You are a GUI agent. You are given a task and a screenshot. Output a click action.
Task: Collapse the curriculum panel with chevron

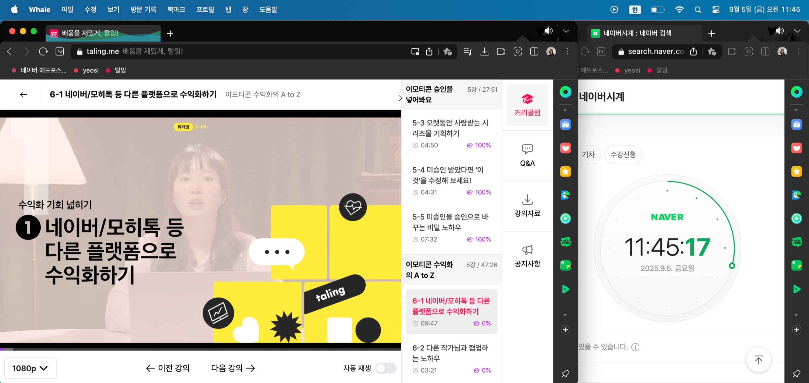tap(400, 98)
